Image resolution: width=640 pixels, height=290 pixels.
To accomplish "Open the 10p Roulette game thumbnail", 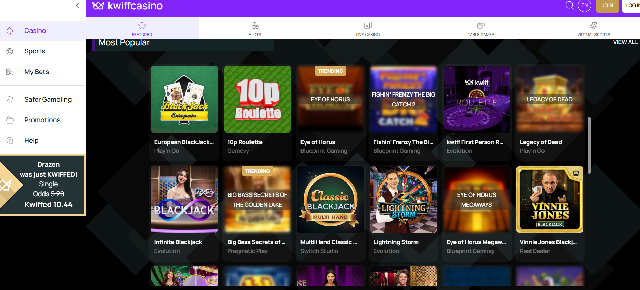I will coord(257,99).
